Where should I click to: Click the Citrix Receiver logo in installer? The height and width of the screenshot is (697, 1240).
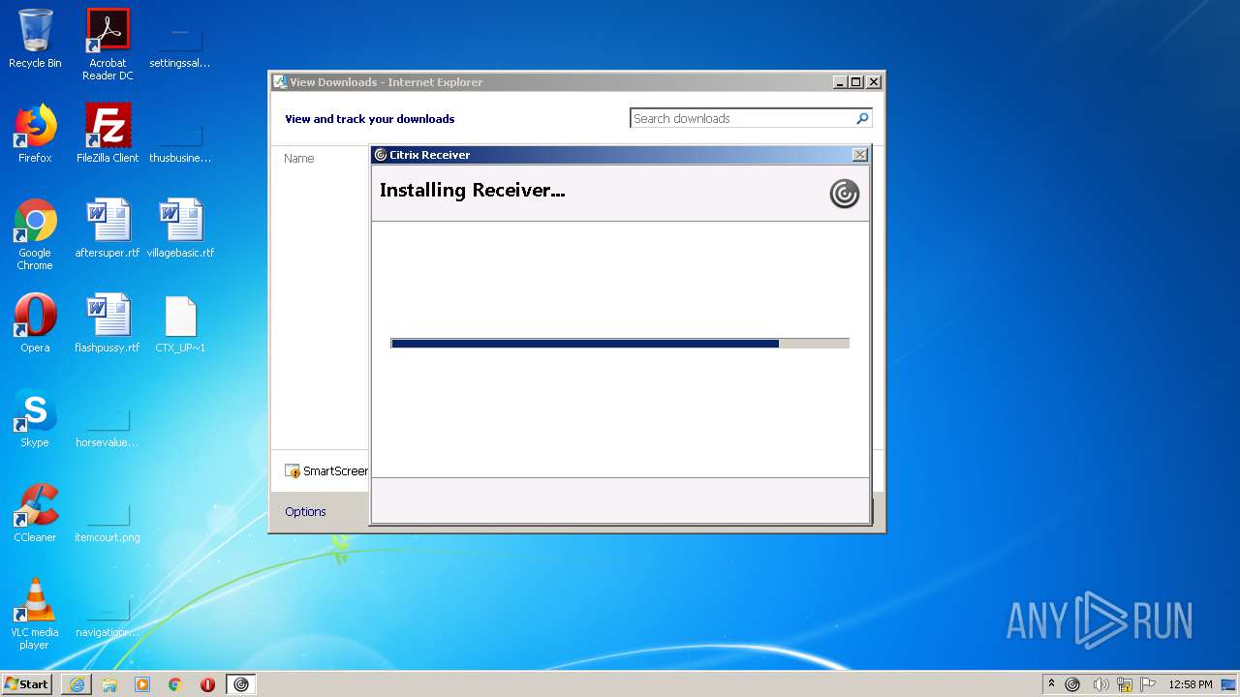click(x=845, y=194)
